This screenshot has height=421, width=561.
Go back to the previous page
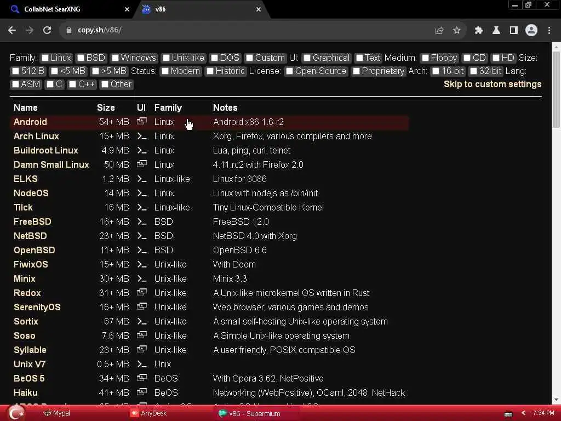12,31
